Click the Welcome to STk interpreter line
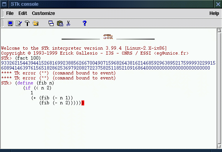This screenshot has width=222, height=152. click(84, 48)
